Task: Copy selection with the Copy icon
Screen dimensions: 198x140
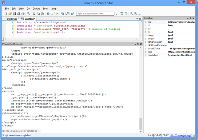Action: [38, 14]
